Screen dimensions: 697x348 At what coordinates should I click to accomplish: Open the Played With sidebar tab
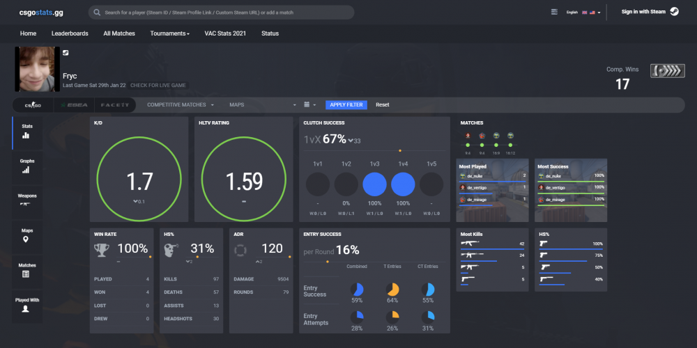click(x=28, y=306)
